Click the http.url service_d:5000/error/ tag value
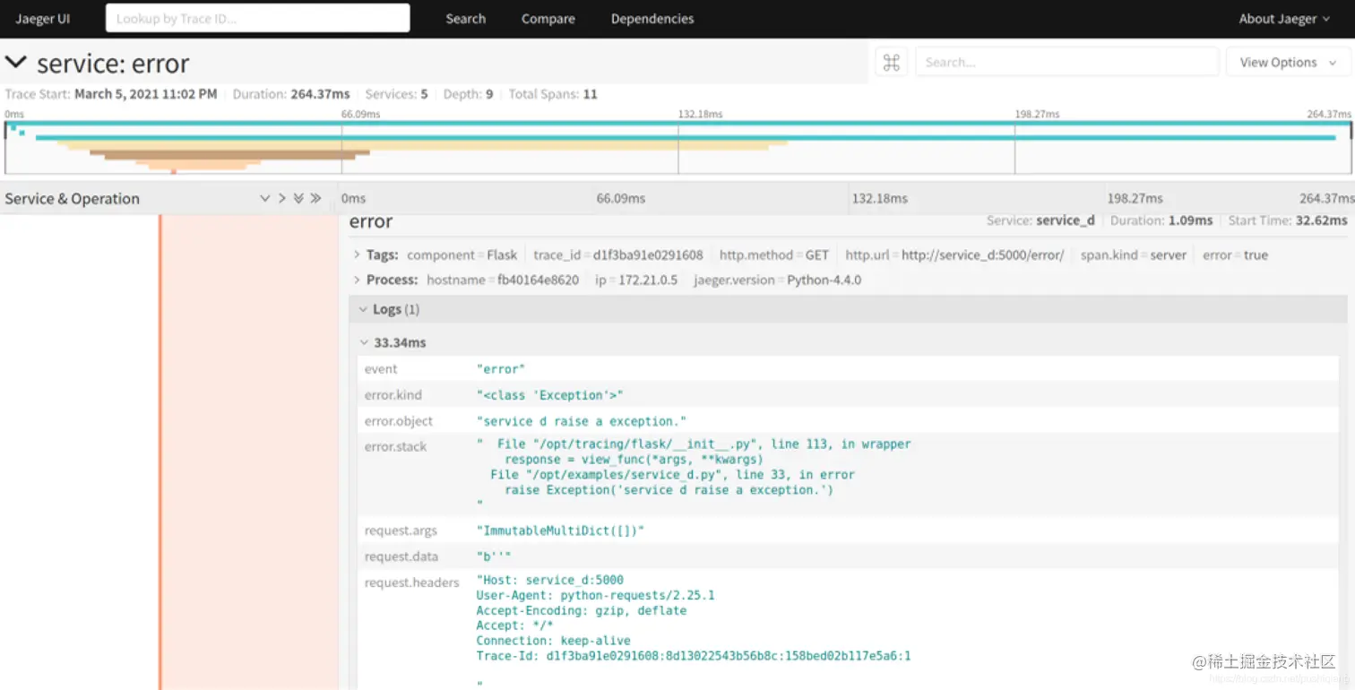Image resolution: width=1355 pixels, height=690 pixels. (x=982, y=254)
